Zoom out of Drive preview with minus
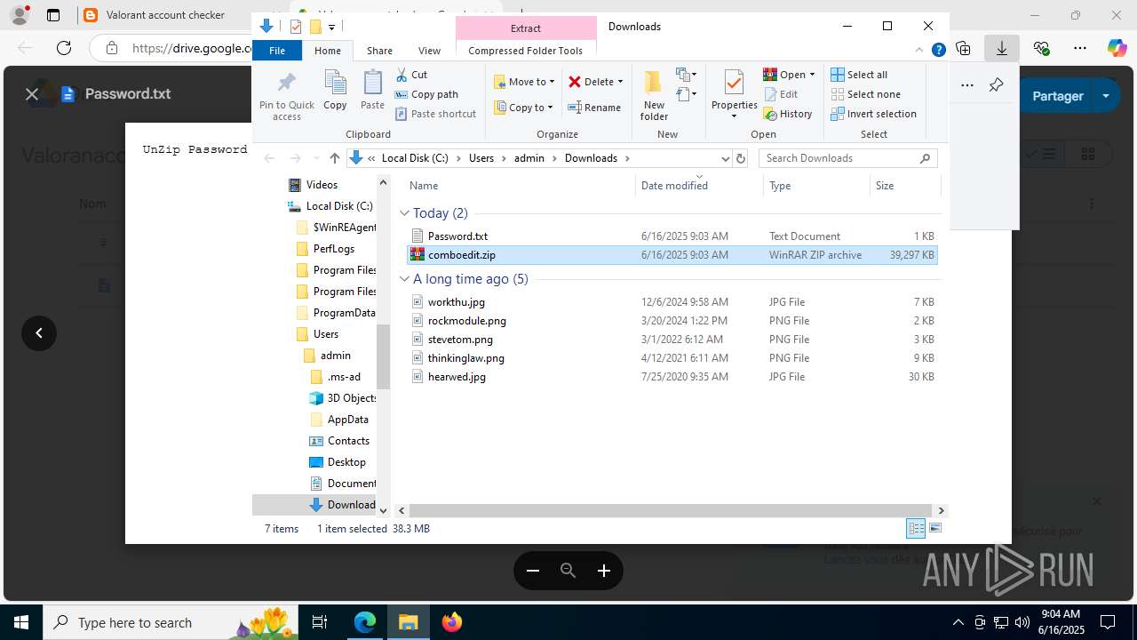 click(x=533, y=571)
